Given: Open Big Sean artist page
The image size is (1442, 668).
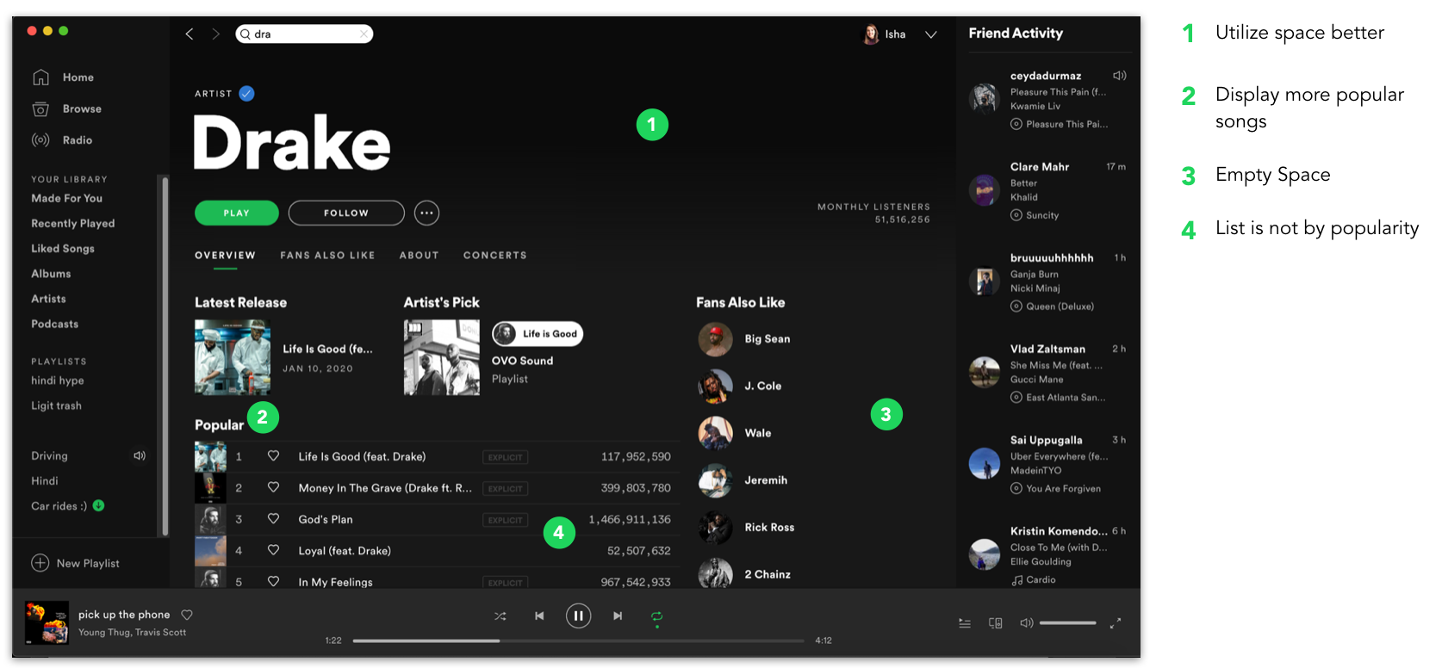Looking at the screenshot, I should pyautogui.click(x=768, y=339).
